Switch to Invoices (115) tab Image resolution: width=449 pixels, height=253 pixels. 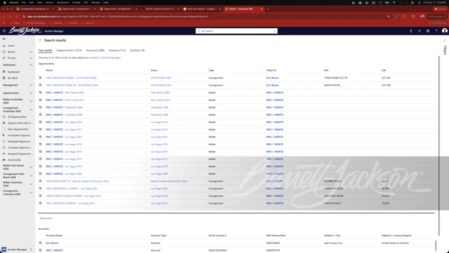click(117, 50)
